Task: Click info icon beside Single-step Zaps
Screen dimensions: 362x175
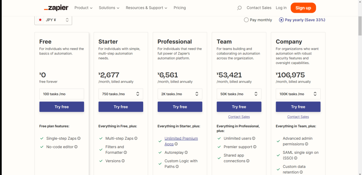Action: coord(79,139)
